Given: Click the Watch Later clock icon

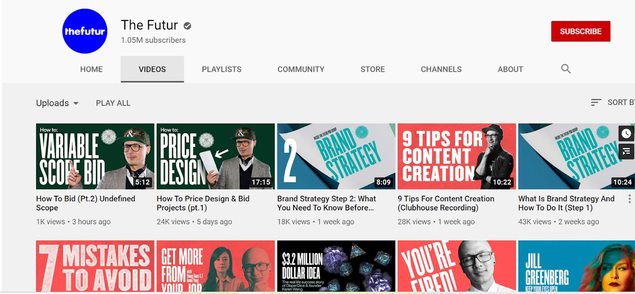Looking at the screenshot, I should click(626, 134).
